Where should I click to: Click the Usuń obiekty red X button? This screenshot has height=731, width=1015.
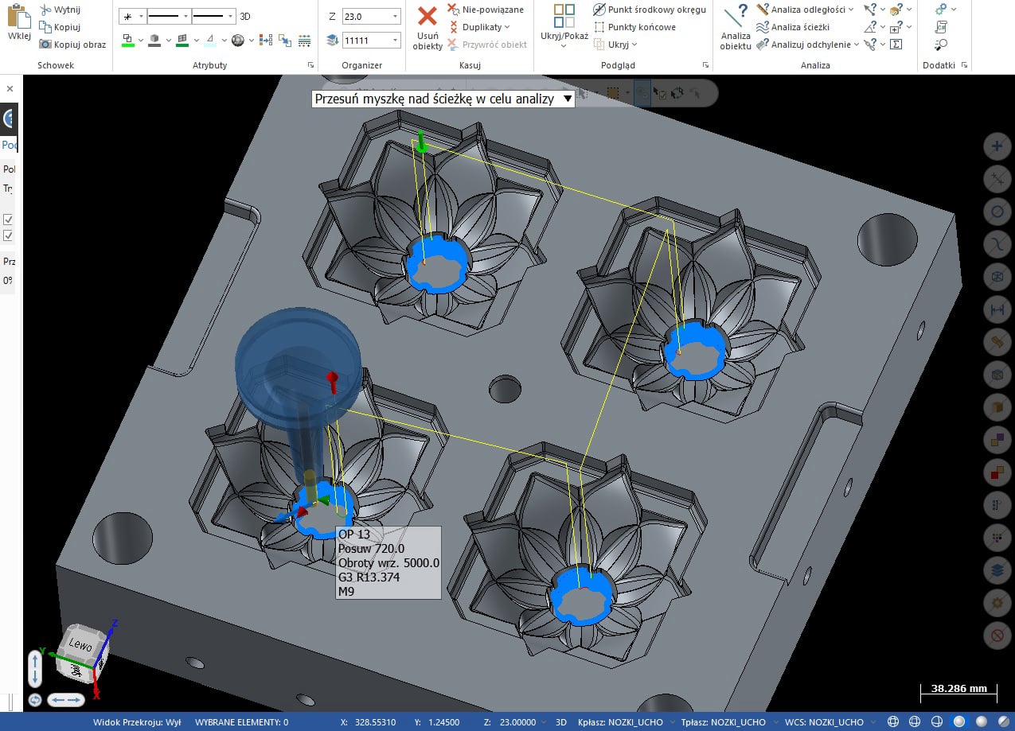(427, 17)
